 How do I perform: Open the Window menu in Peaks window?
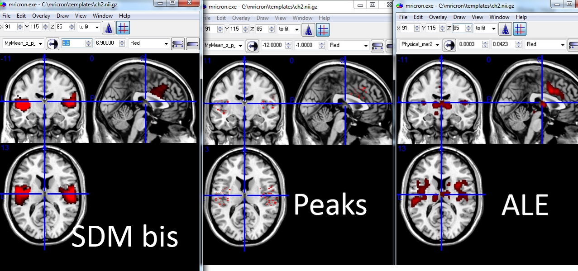click(302, 18)
